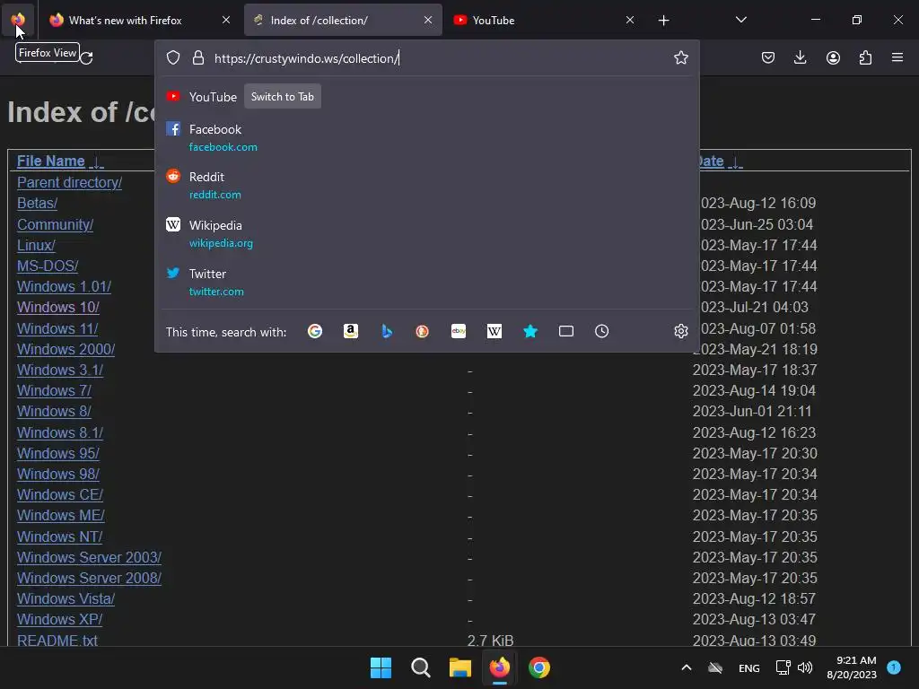Search this time with Bing

387,331
